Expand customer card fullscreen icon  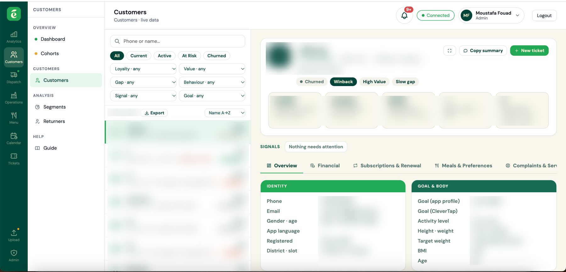coord(449,51)
